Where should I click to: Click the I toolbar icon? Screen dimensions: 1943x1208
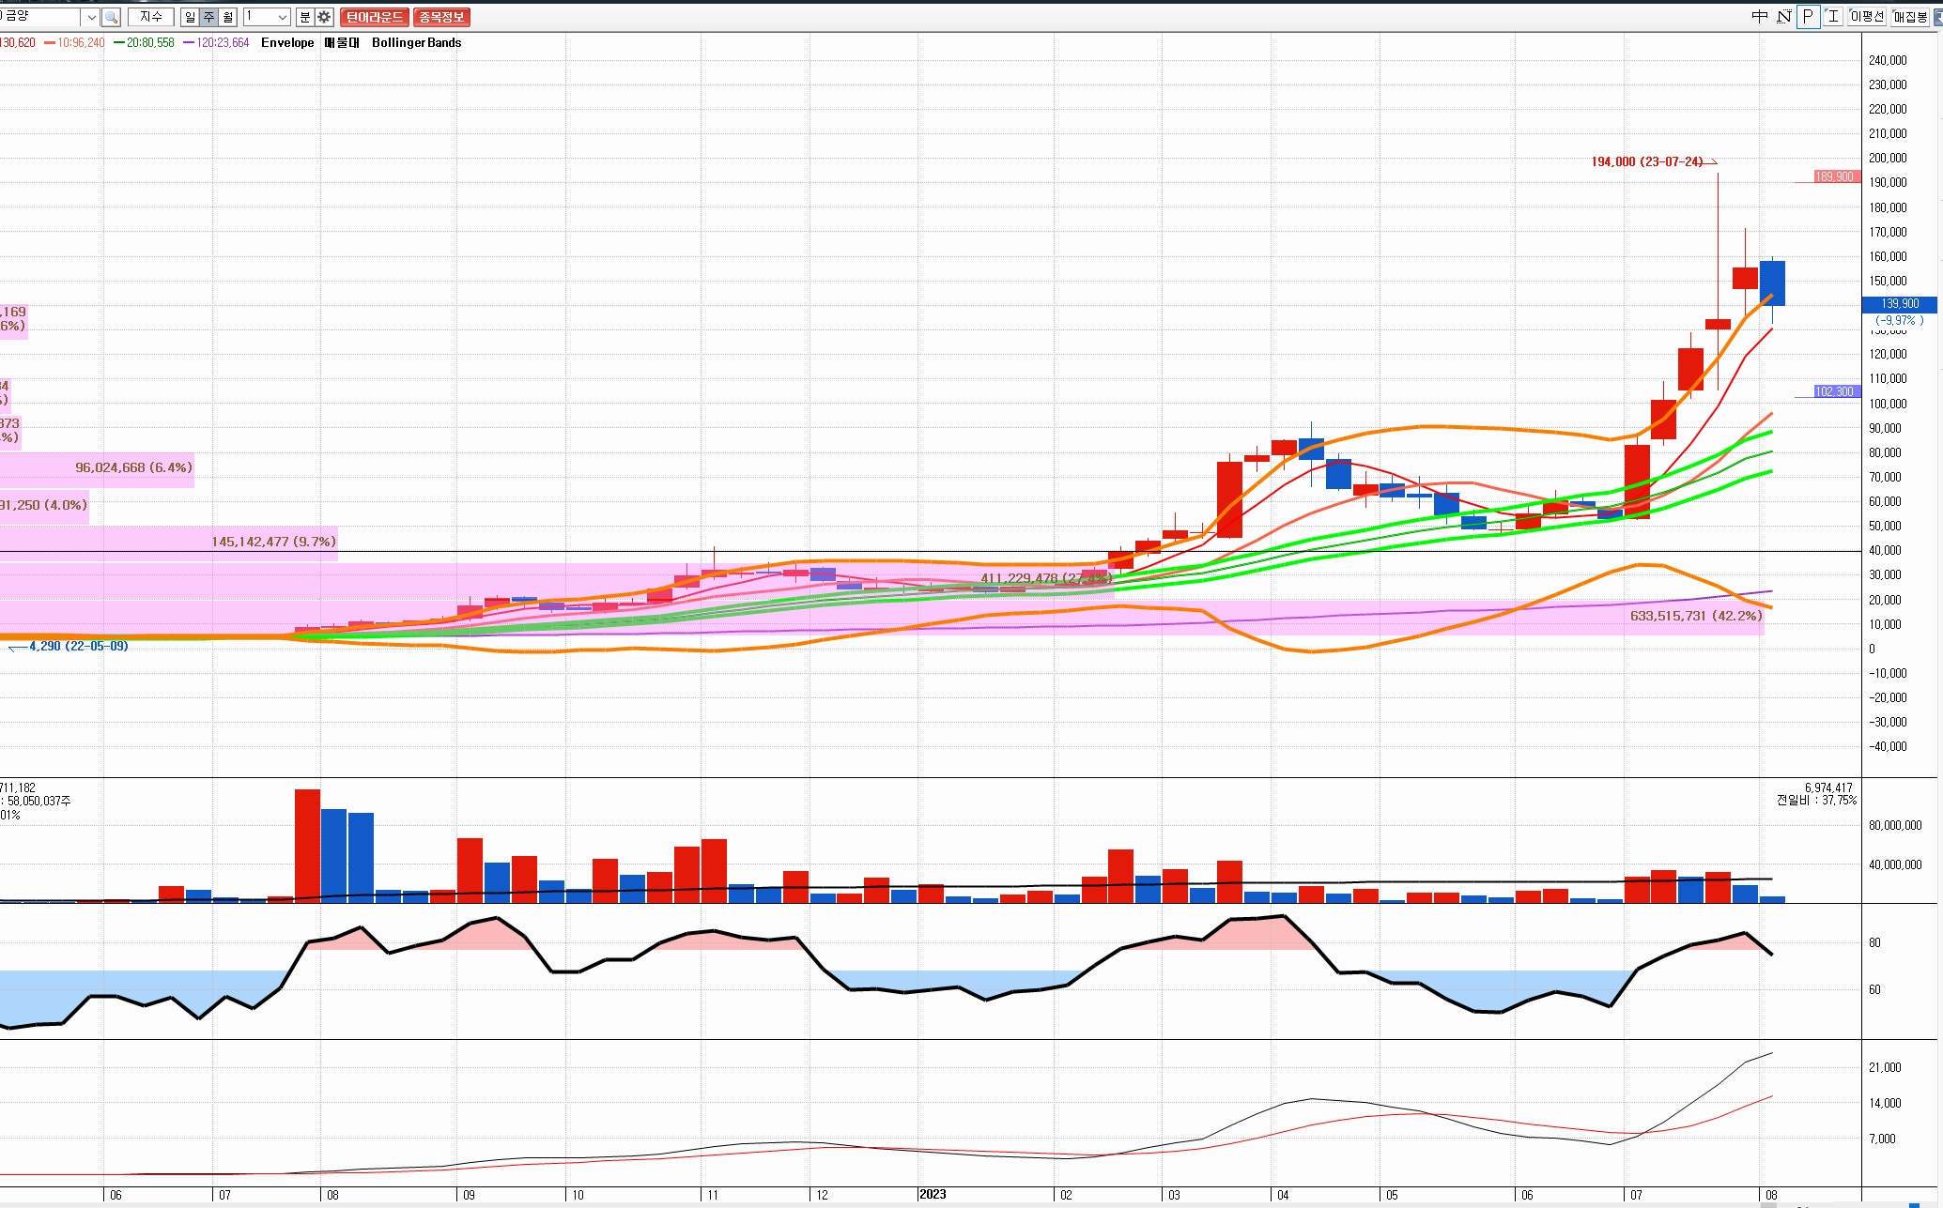tap(1832, 16)
